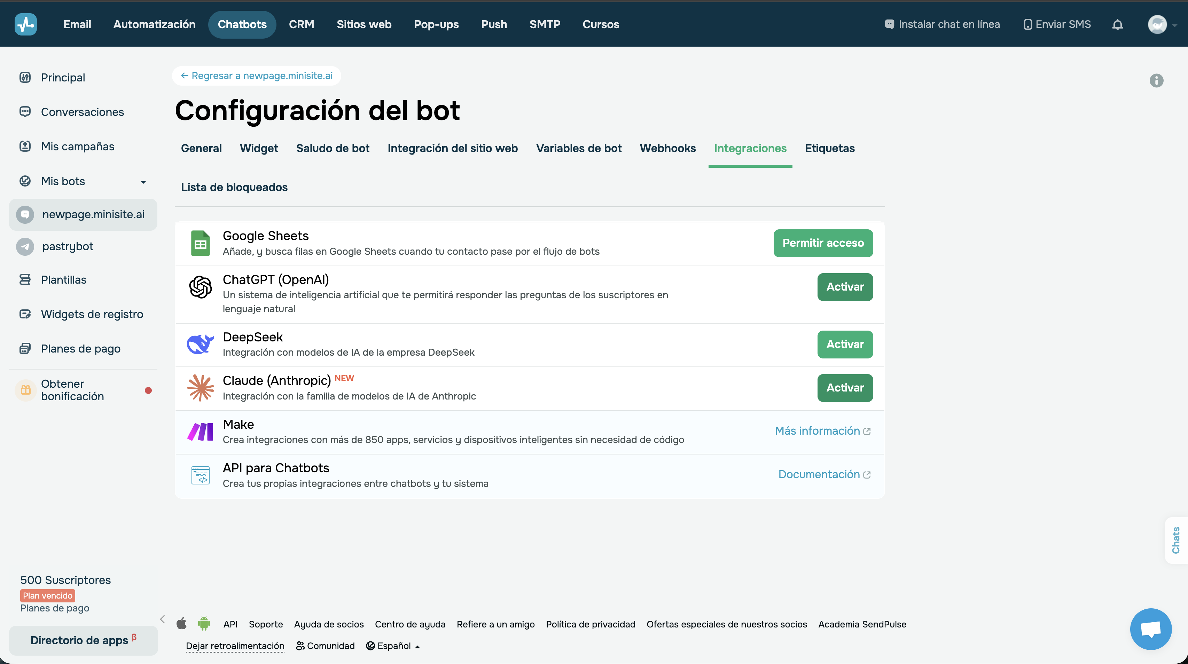The width and height of the screenshot is (1188, 664).
Task: Open the Chatbots menu item
Action: click(242, 24)
